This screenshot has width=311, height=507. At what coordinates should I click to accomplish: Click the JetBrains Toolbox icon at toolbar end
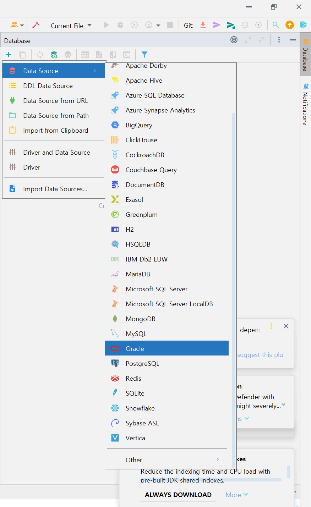pos(304,25)
